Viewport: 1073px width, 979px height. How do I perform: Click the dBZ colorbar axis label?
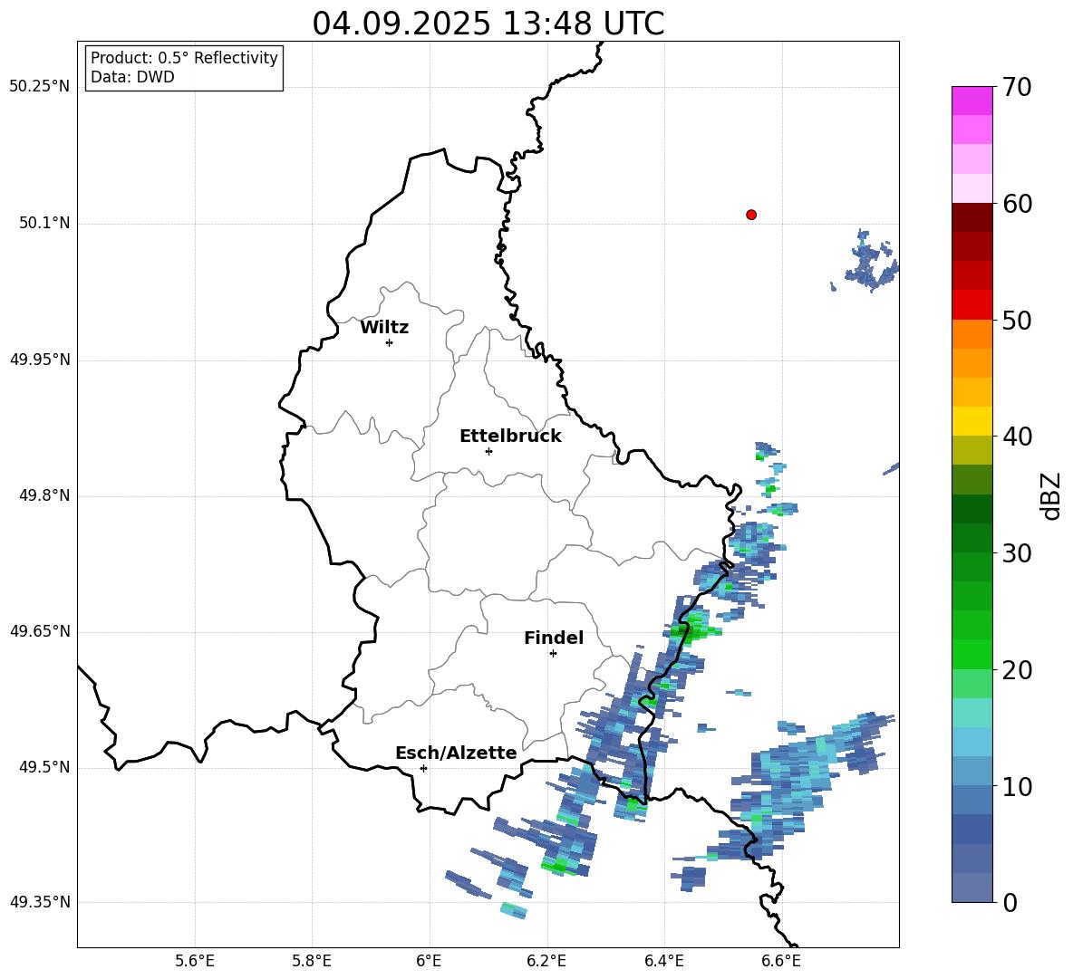[1052, 495]
